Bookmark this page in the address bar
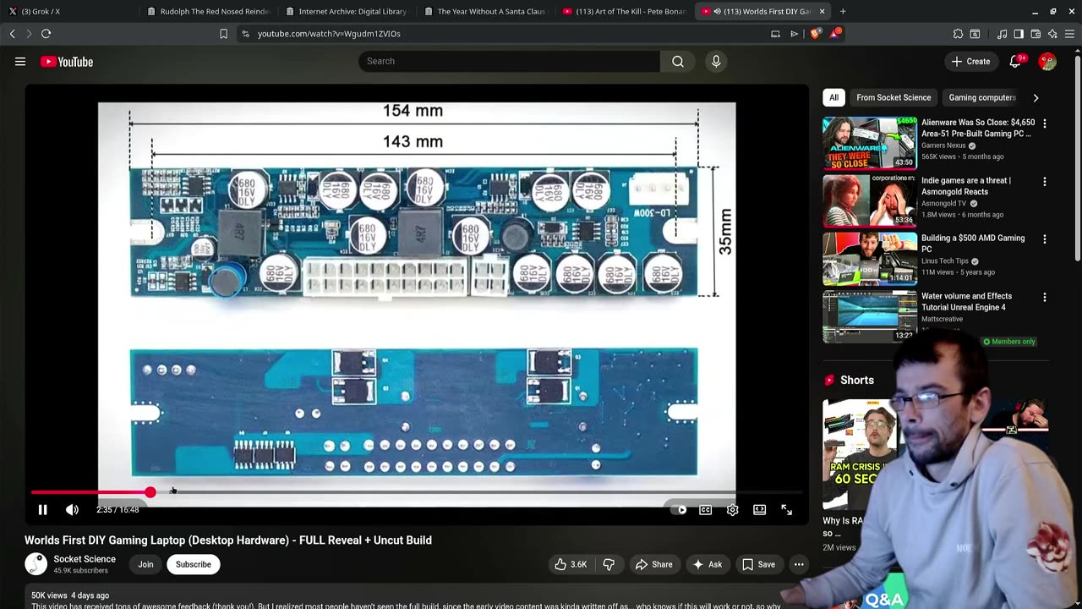The height and width of the screenshot is (609, 1082). 223,34
